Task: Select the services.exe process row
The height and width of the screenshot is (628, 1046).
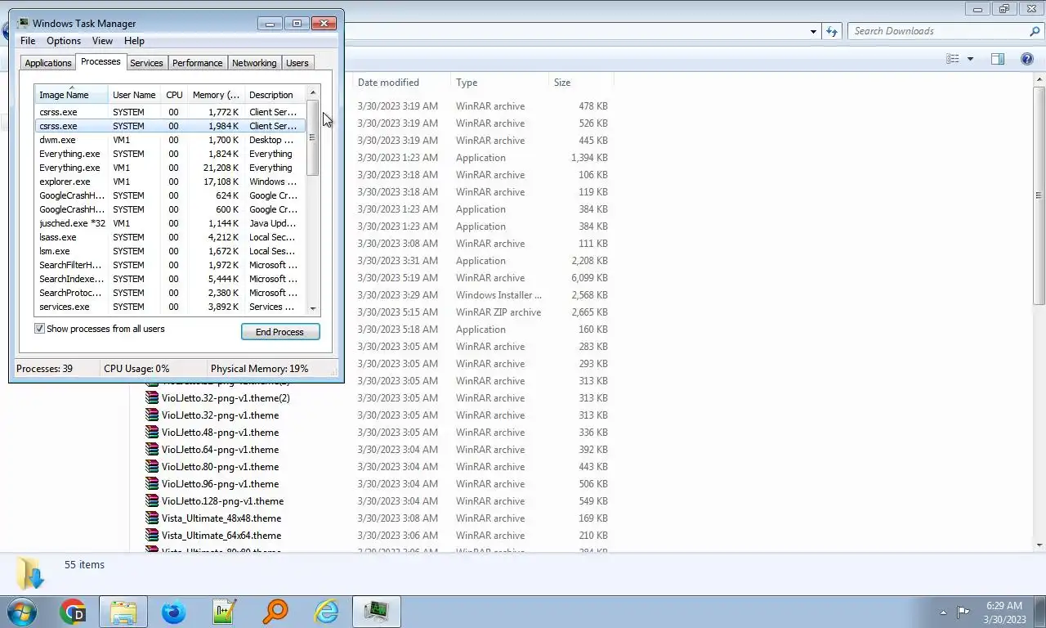Action: coord(170,307)
